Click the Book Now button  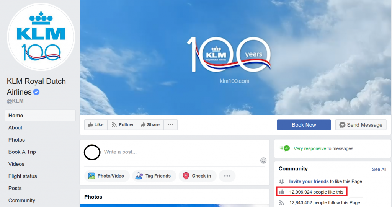(304, 125)
